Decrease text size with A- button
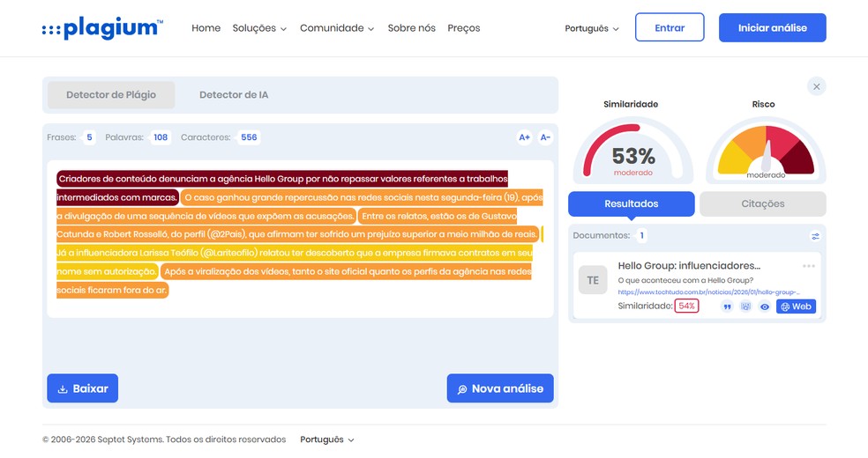The height and width of the screenshot is (458, 868). point(545,137)
